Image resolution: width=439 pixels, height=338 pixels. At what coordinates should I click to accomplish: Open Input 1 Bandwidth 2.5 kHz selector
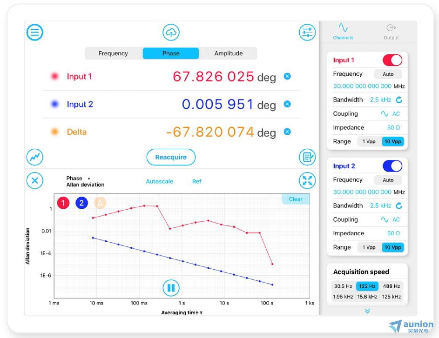[380, 100]
